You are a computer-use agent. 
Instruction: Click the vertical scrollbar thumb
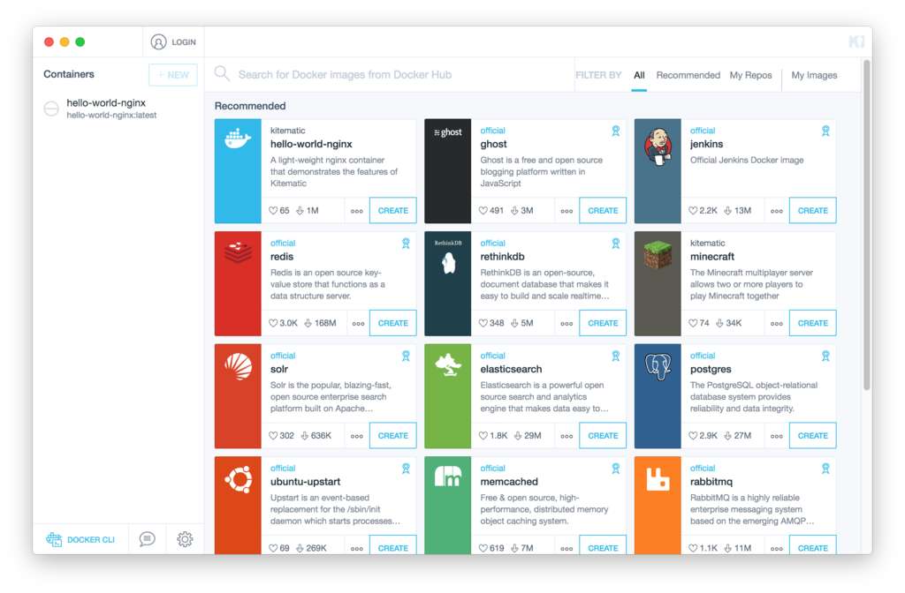(866, 225)
